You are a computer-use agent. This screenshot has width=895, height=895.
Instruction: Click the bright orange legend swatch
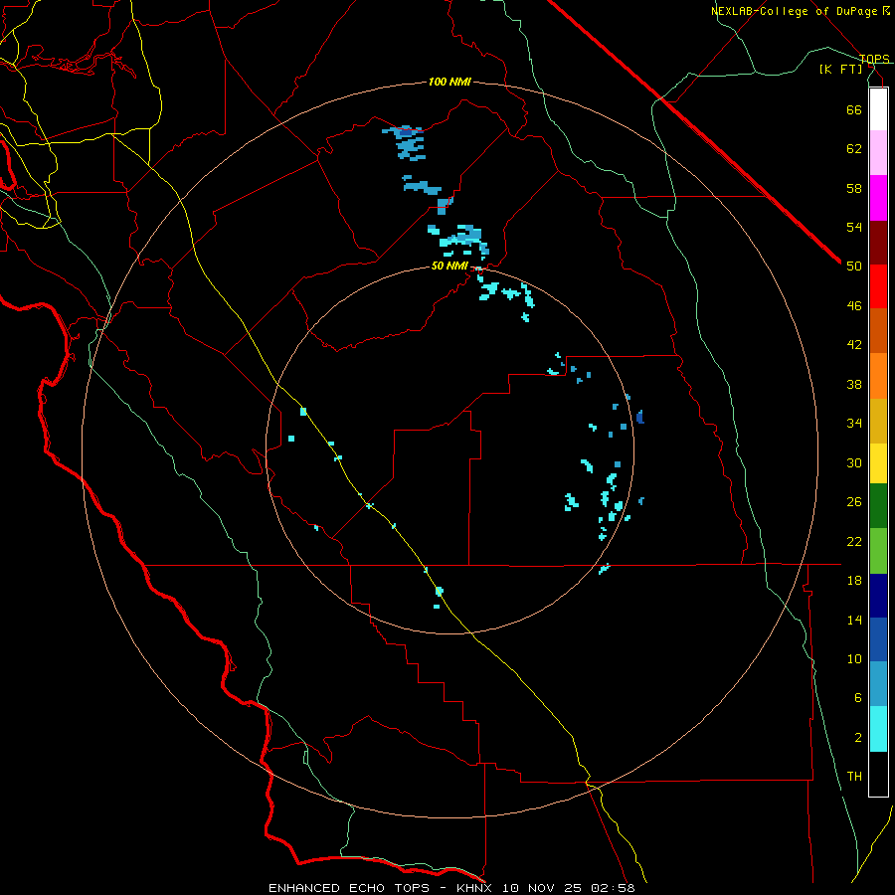878,376
